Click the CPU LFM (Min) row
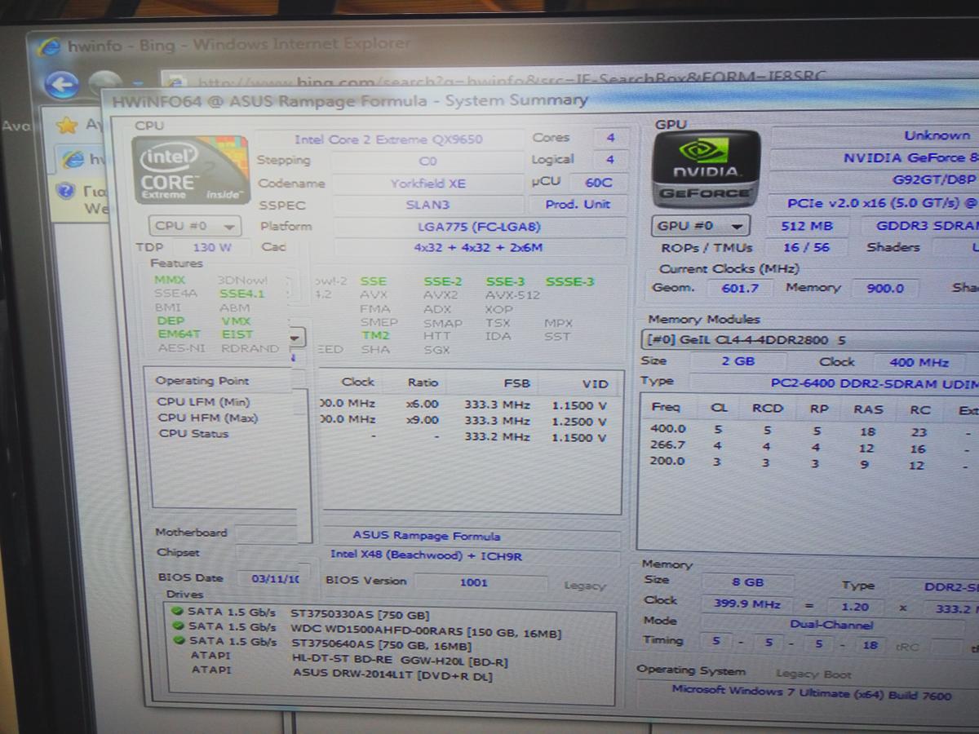 pos(382,405)
